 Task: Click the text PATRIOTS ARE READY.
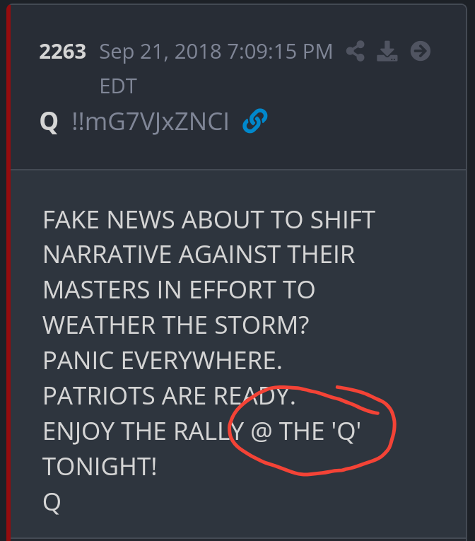pos(169,396)
